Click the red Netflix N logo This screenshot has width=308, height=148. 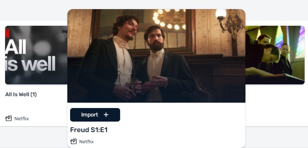point(7,33)
